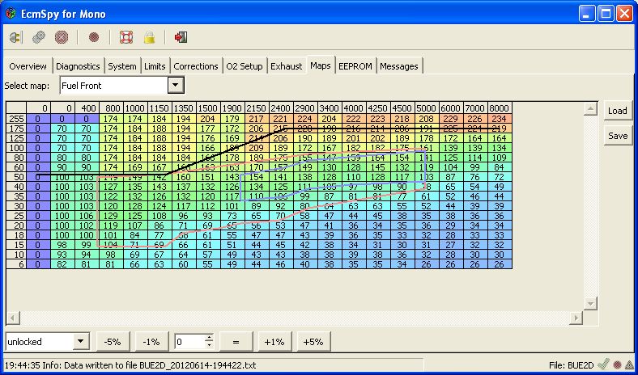Click the connect plug icon in toolbar
The height and width of the screenshot is (375, 638).
pos(15,37)
